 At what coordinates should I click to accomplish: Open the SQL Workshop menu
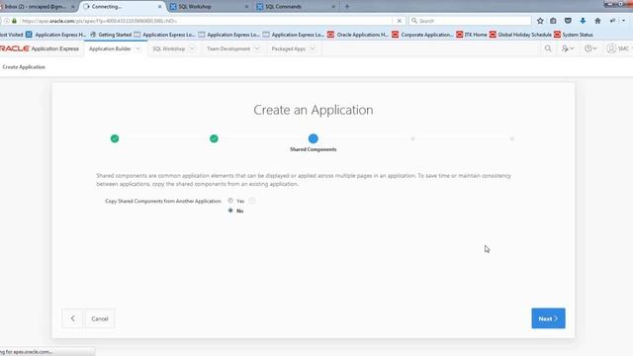point(169,48)
